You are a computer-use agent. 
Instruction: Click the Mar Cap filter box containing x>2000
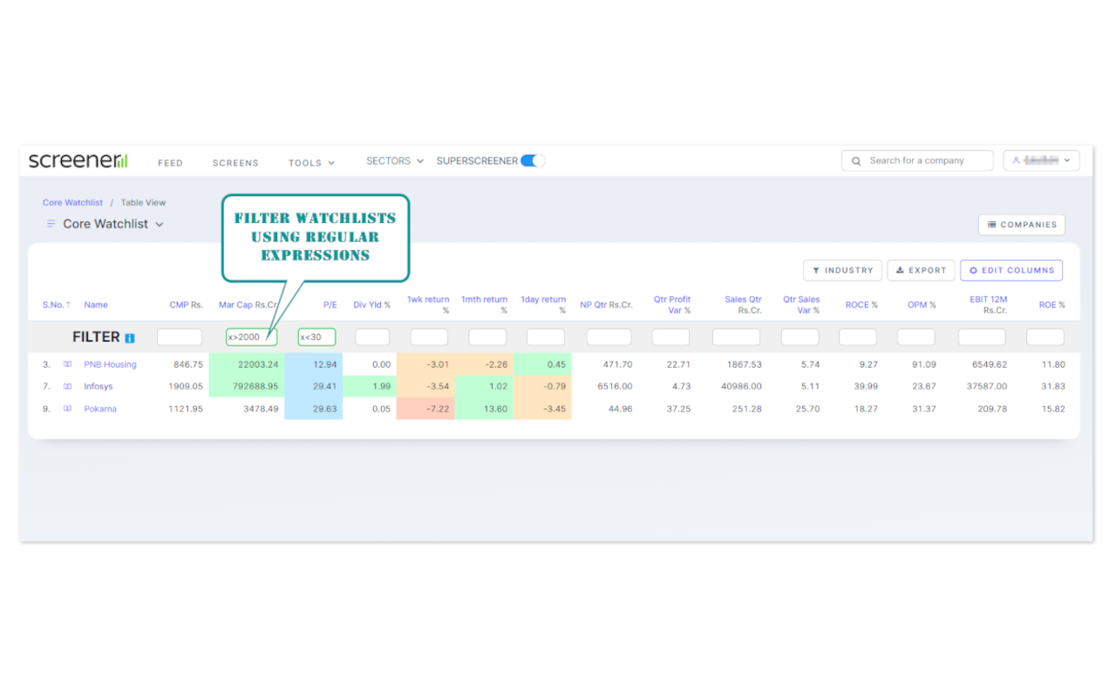(251, 337)
